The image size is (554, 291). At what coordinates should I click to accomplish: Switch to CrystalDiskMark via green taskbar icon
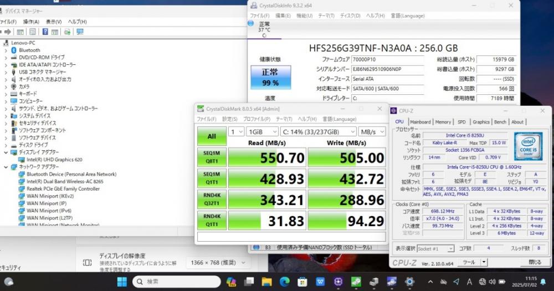pyautogui.click(x=356, y=282)
